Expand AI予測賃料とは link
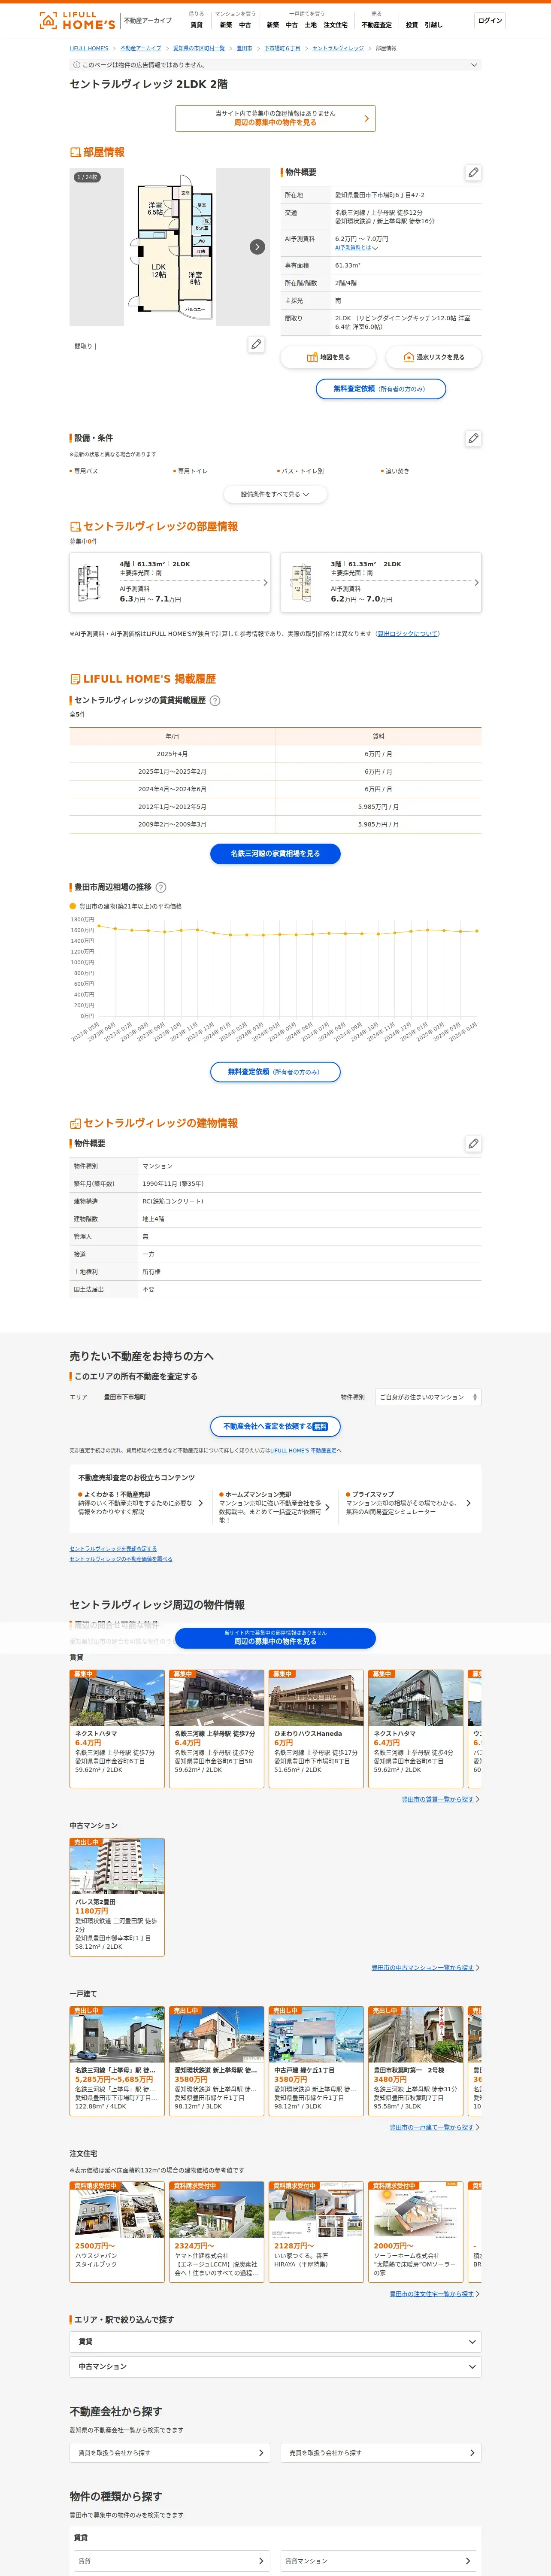The height and width of the screenshot is (2576, 551). (x=356, y=248)
